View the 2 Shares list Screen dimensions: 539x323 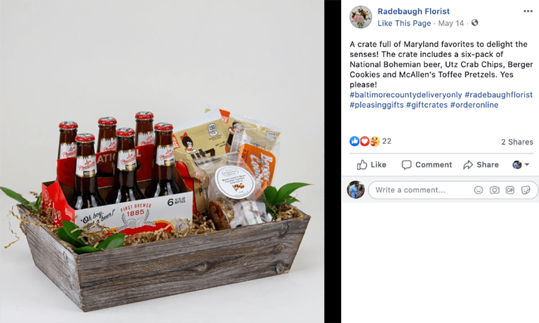pos(517,142)
